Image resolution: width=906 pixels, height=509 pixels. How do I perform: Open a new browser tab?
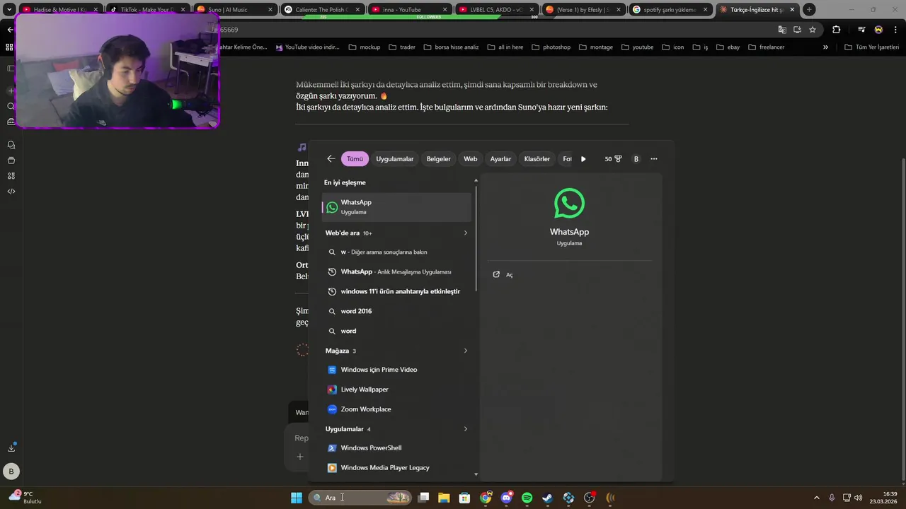809,10
